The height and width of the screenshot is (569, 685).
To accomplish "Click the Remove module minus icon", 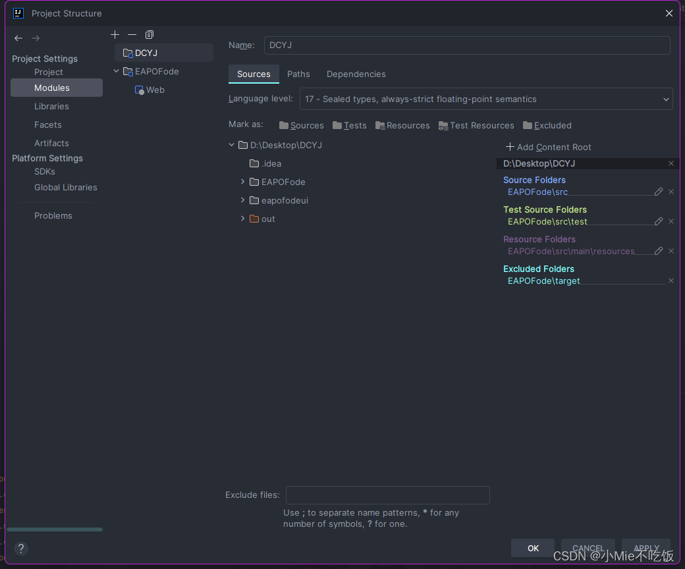I will pyautogui.click(x=132, y=34).
